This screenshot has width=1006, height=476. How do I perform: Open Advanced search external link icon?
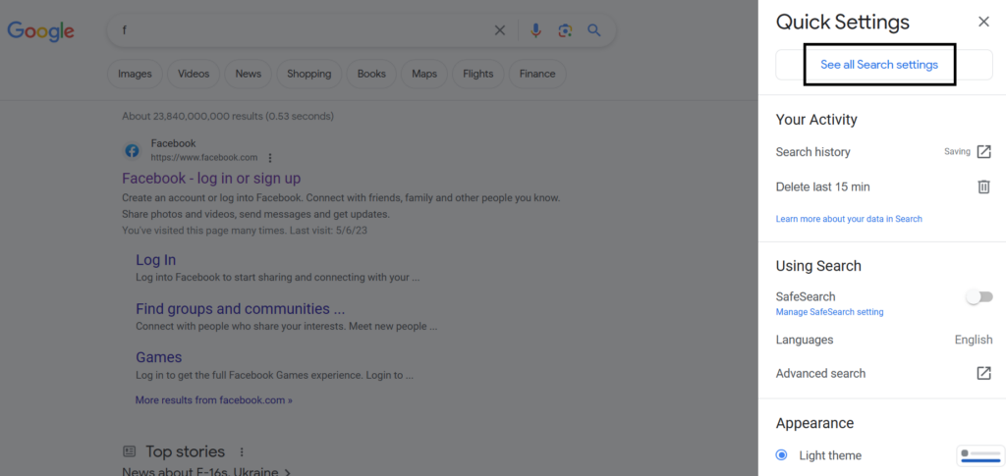(x=983, y=373)
